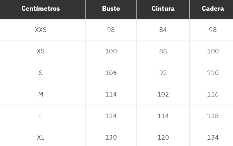Select the Cintura header cell

pyautogui.click(x=163, y=9)
